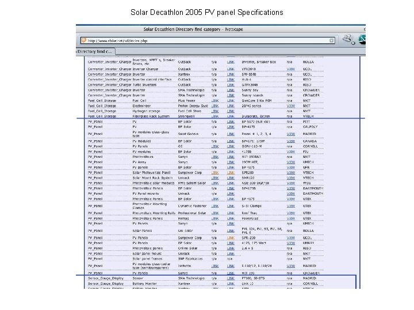Select the 'Directory find c...' tab

click(x=95, y=52)
